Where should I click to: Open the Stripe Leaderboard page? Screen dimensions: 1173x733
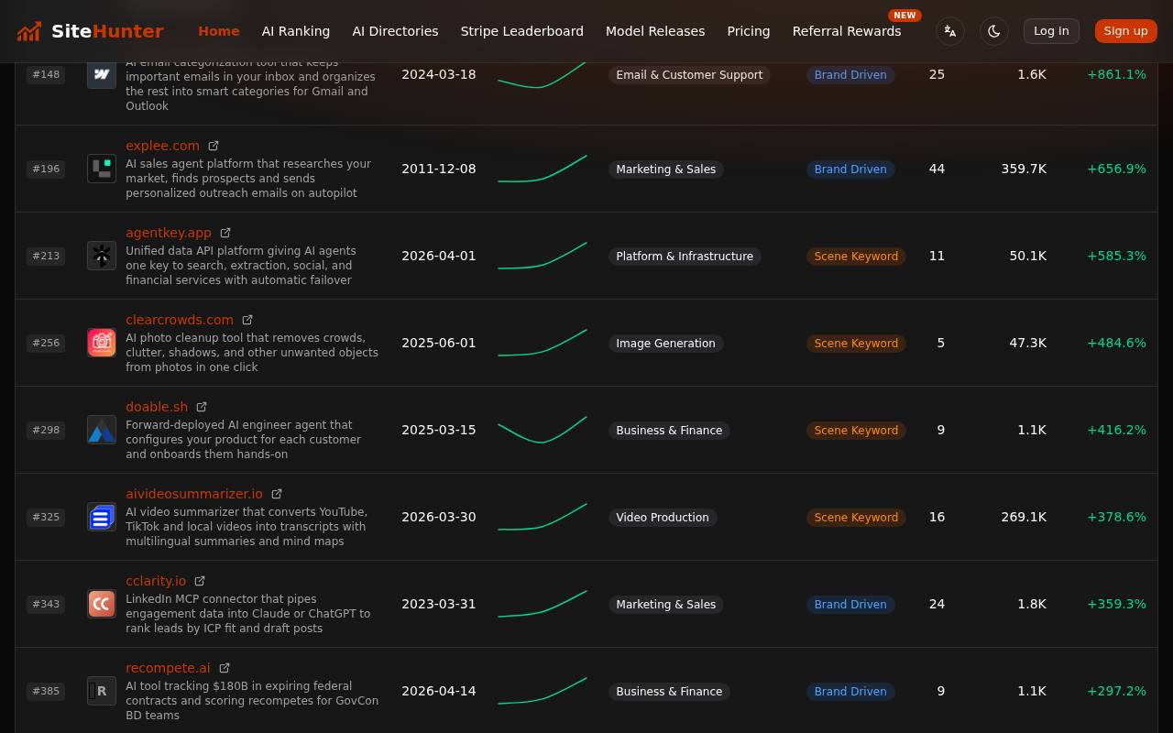(521, 31)
